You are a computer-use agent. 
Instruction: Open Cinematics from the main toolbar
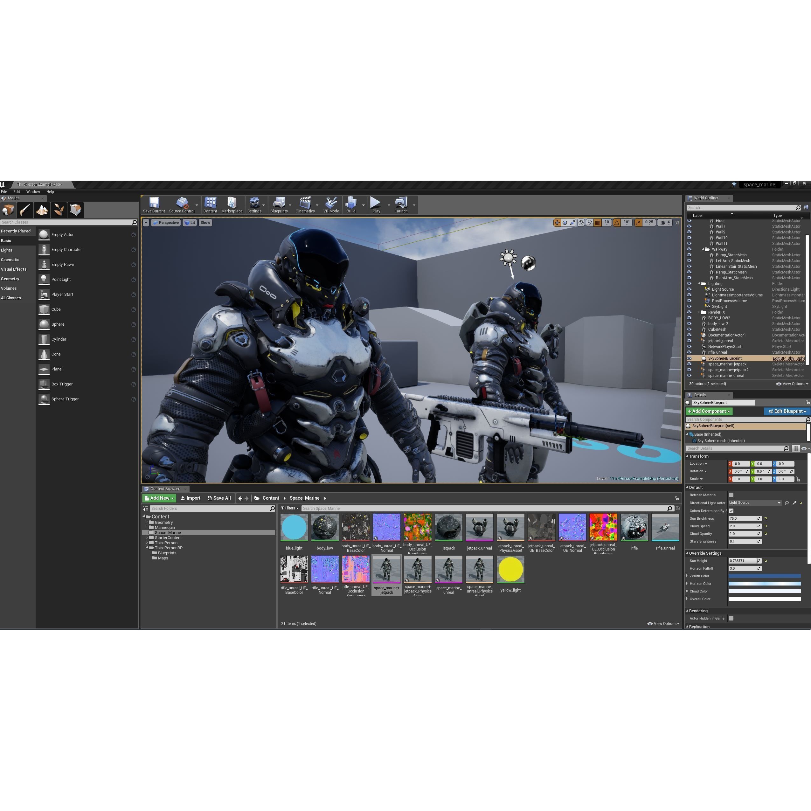[305, 205]
